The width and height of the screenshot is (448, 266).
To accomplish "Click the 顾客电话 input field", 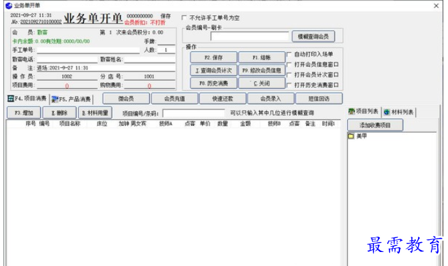I will coord(67,59).
